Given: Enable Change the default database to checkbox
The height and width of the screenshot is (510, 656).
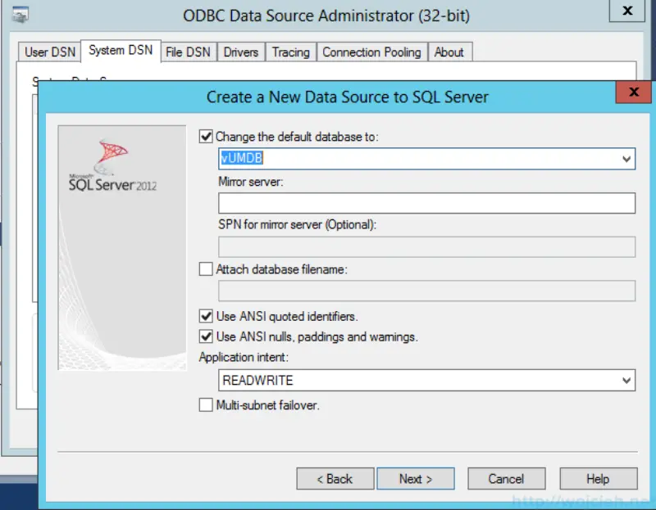Looking at the screenshot, I should (206, 137).
